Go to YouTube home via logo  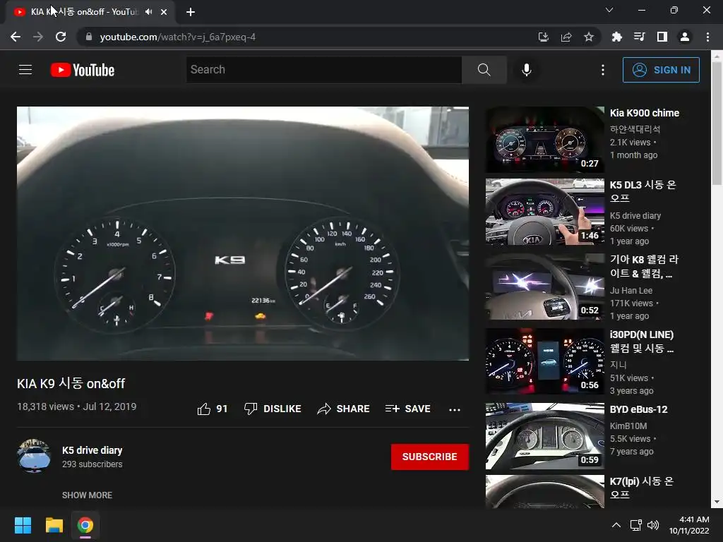click(x=83, y=70)
